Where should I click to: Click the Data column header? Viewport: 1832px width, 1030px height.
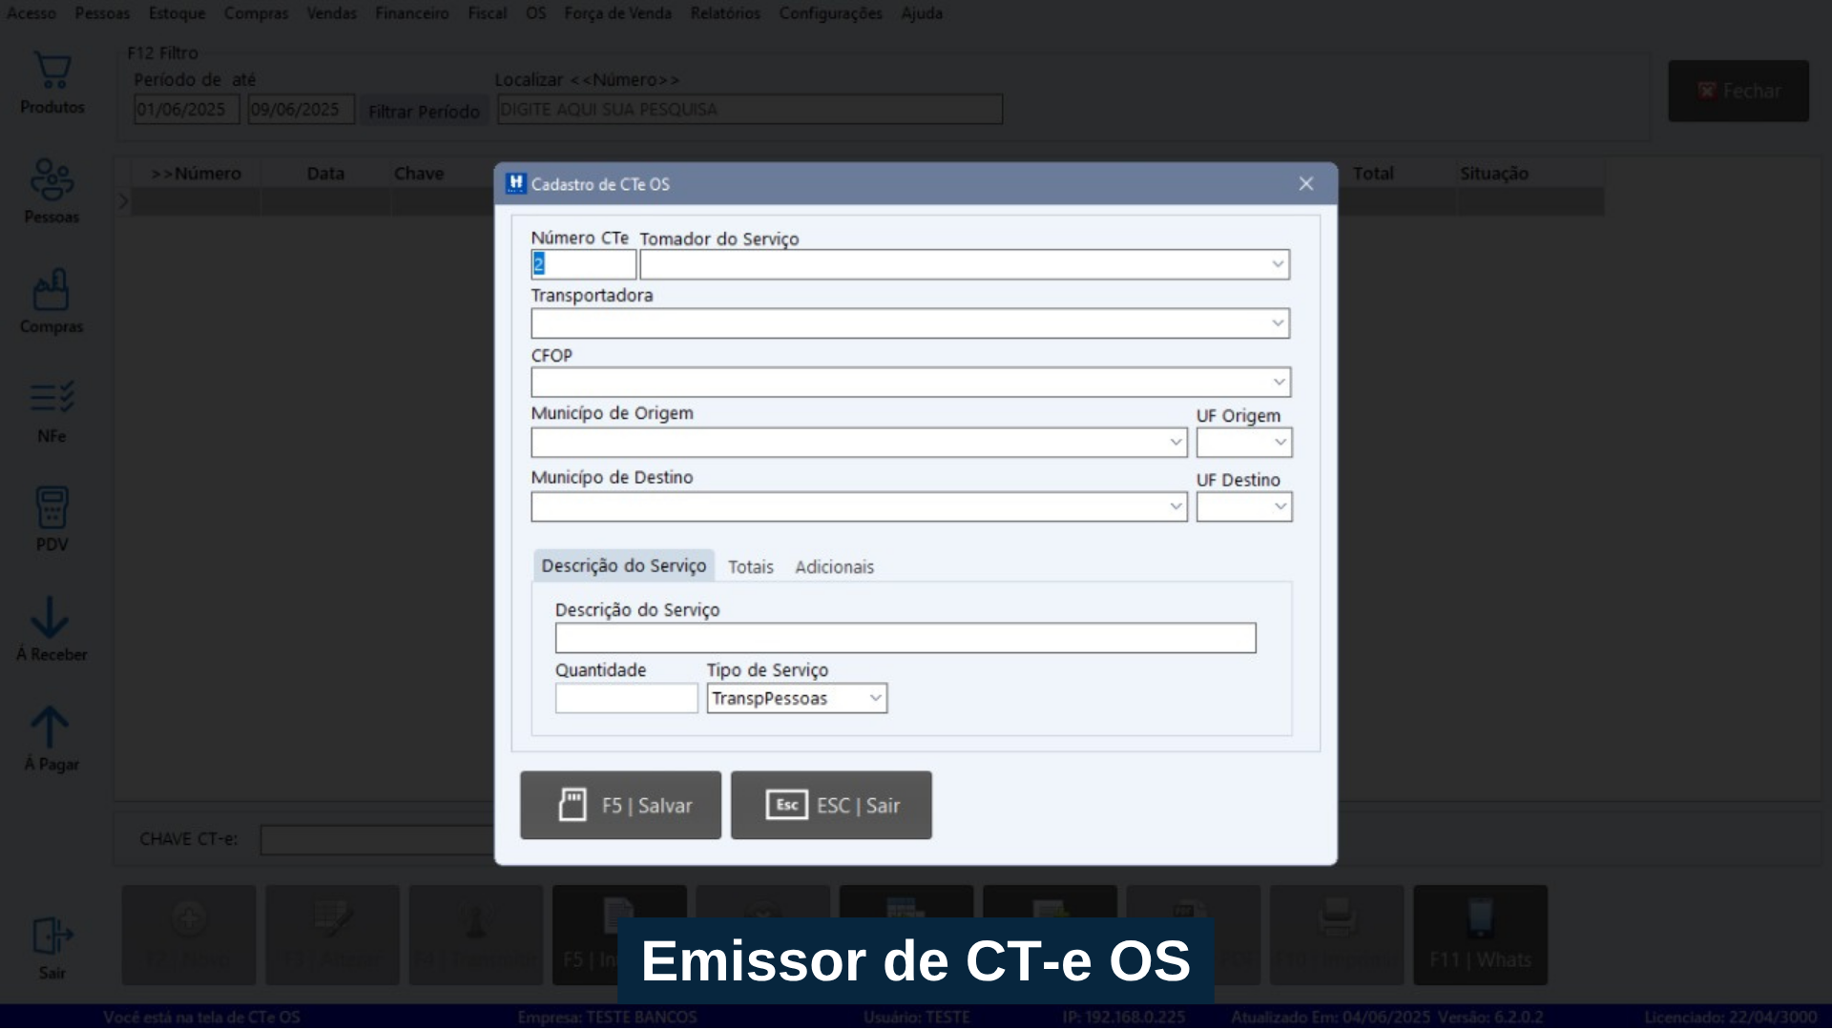[x=325, y=174]
